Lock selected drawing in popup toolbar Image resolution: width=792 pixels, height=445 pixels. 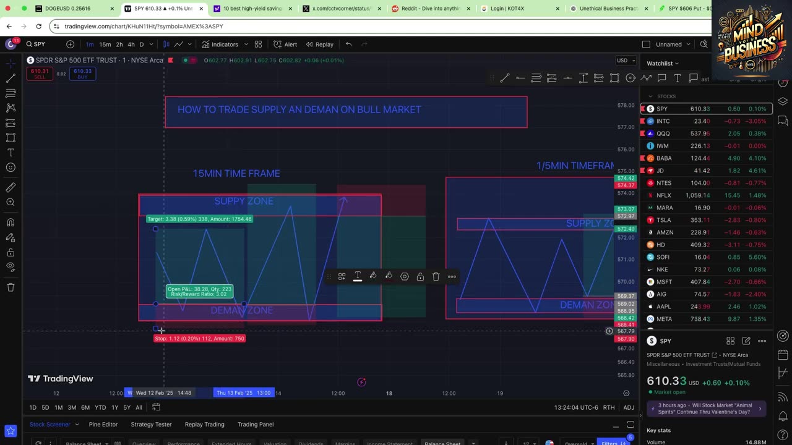coord(420,276)
